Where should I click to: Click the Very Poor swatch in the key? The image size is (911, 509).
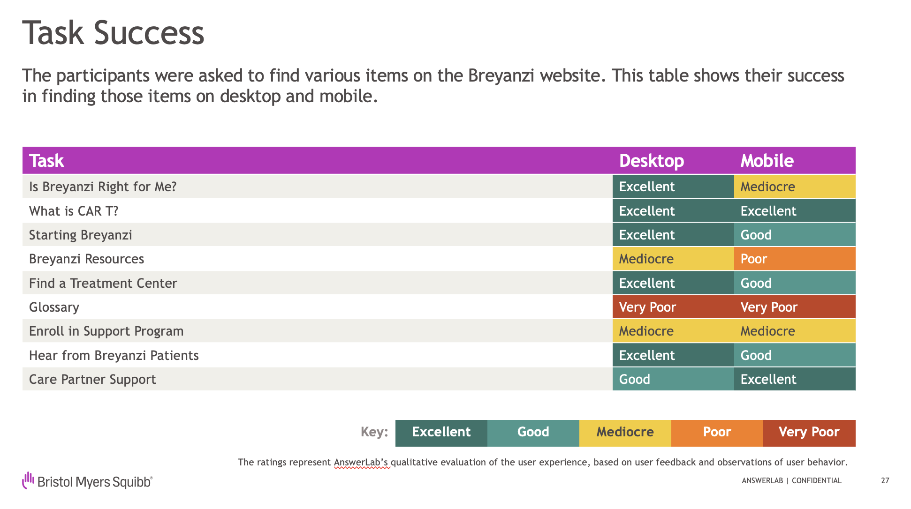pyautogui.click(x=809, y=432)
